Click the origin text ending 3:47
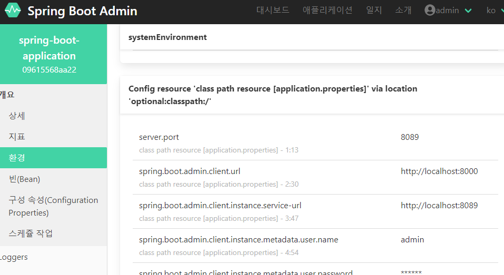The width and height of the screenshot is (504, 275). pyautogui.click(x=219, y=219)
